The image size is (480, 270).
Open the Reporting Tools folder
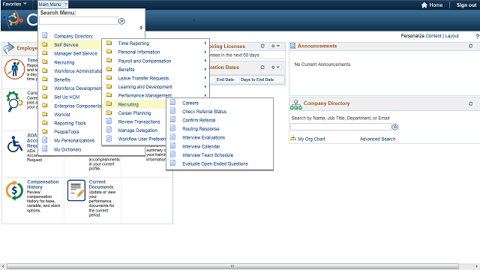click(70, 123)
